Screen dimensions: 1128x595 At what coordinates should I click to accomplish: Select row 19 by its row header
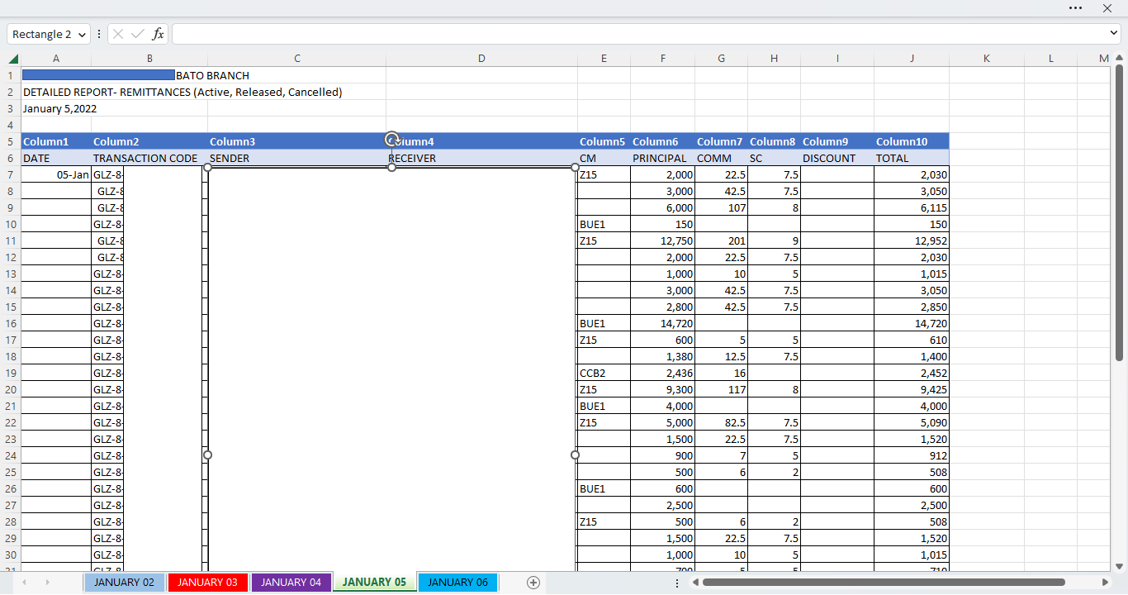point(11,373)
